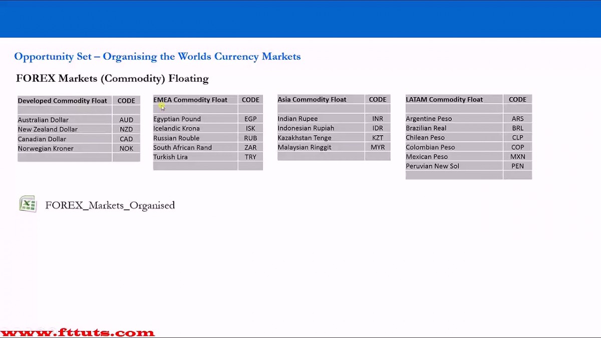This screenshot has width=601, height=338.
Task: Select the Chilean Peso cell
Action: tap(454, 138)
